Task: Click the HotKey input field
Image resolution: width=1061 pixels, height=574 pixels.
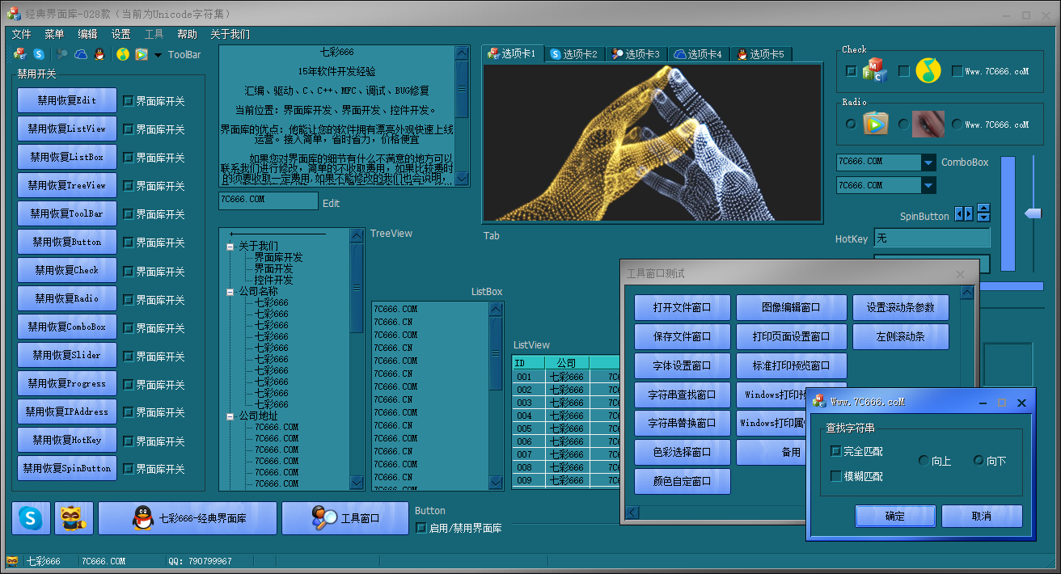Action: pyautogui.click(x=932, y=238)
